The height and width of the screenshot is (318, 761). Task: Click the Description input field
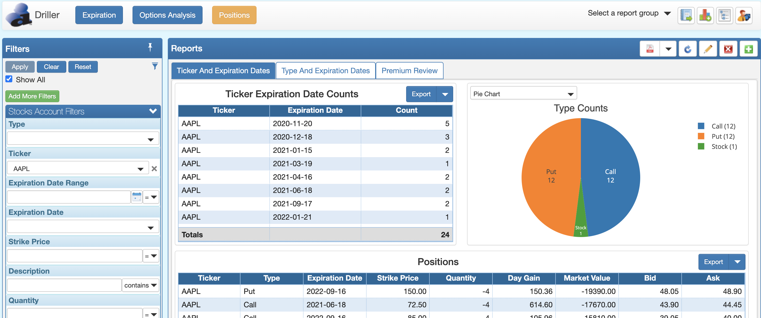(64, 285)
